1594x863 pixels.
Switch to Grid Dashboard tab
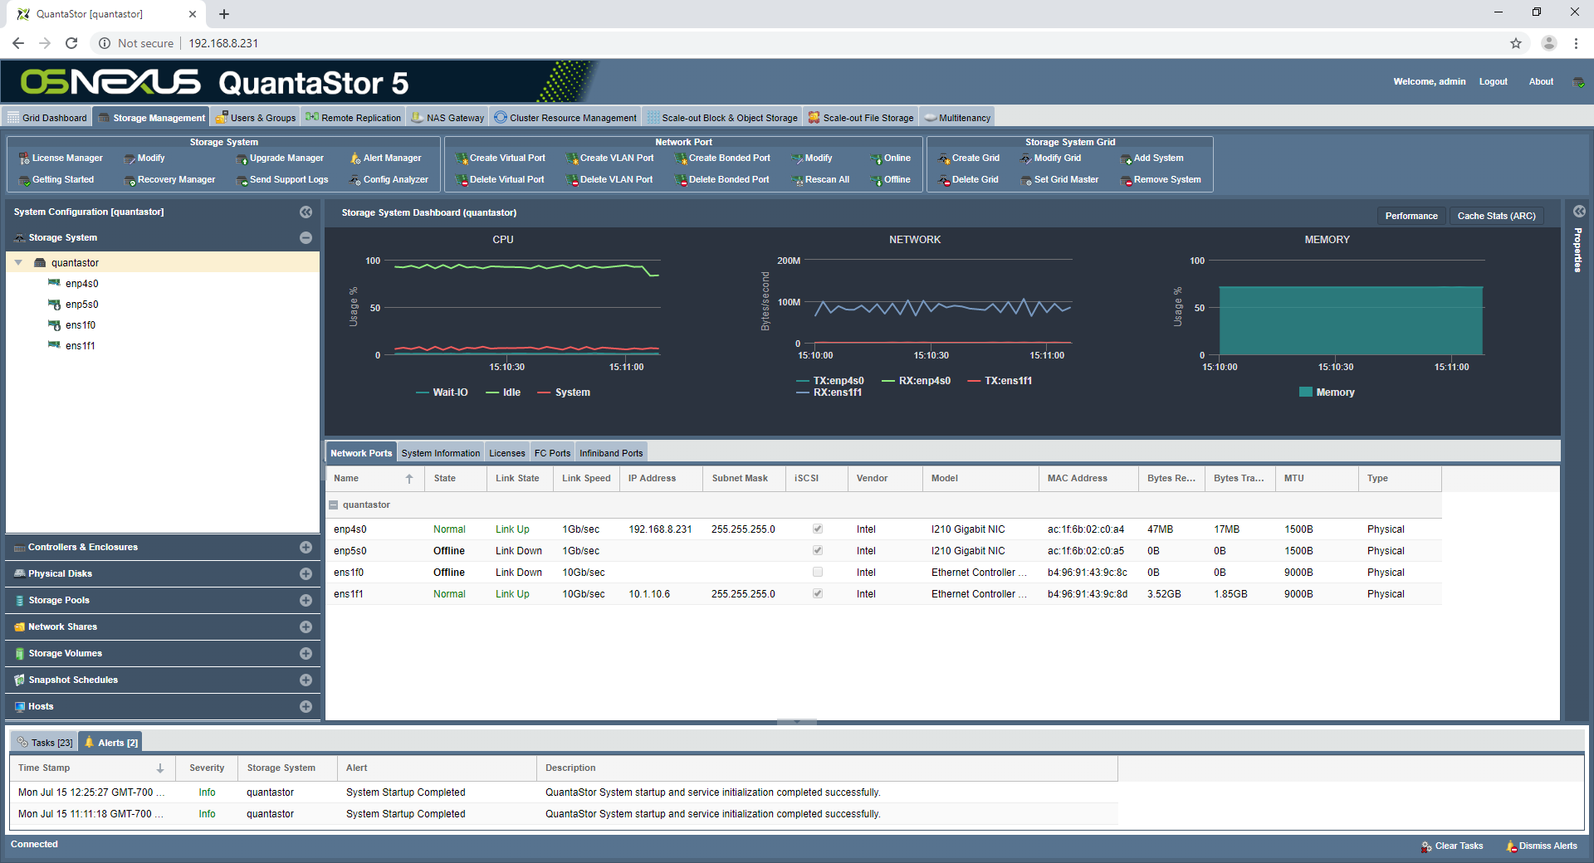(x=46, y=117)
